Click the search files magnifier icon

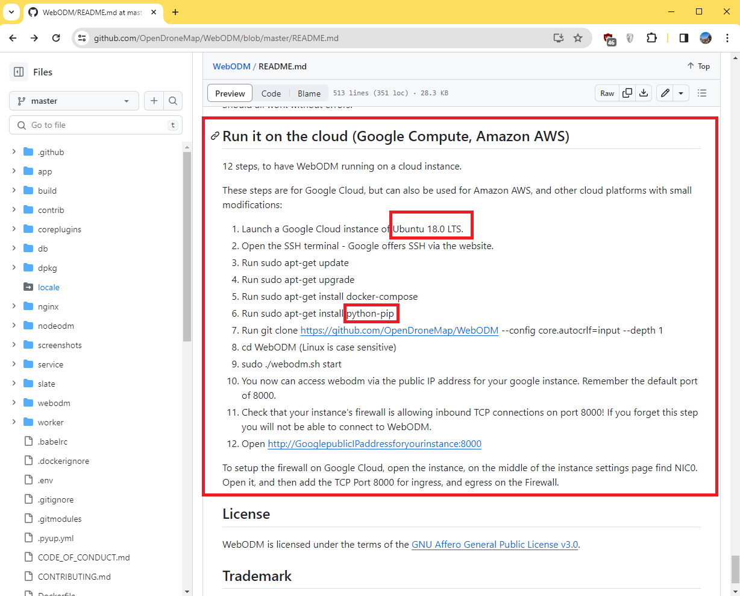[x=173, y=101]
